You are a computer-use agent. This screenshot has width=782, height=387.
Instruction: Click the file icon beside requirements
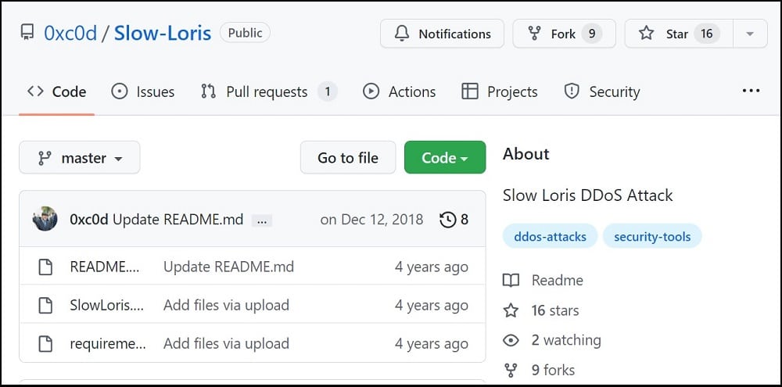(46, 344)
